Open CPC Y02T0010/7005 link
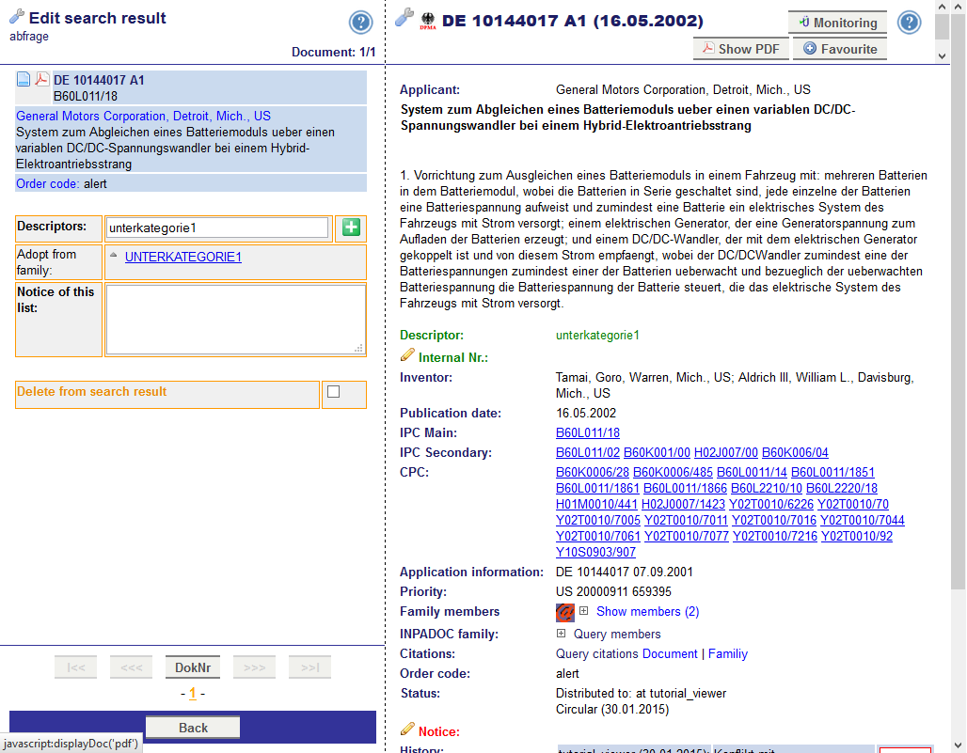 click(x=598, y=520)
